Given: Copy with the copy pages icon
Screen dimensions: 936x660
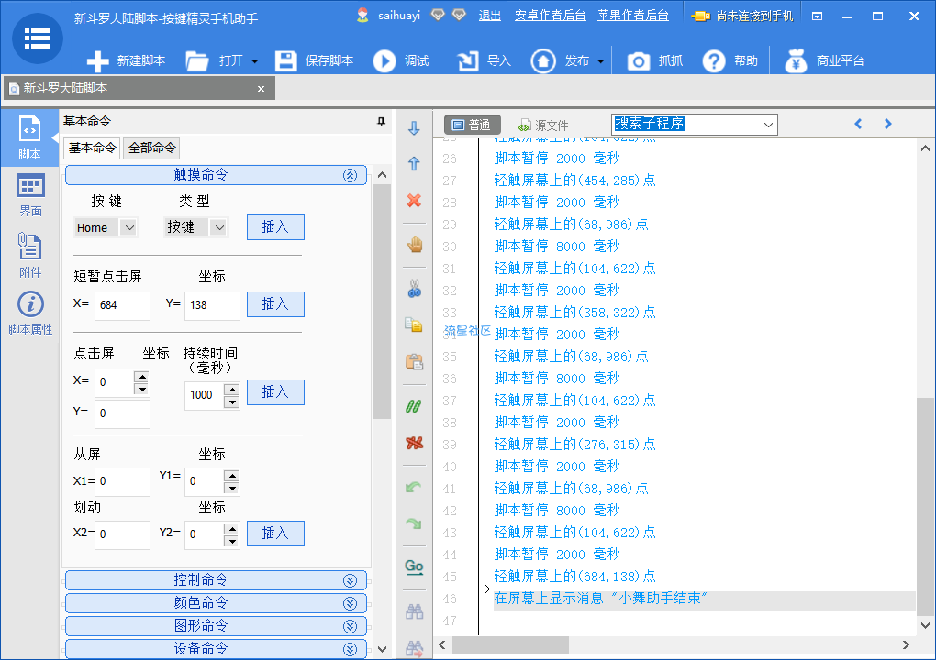Looking at the screenshot, I should click(414, 324).
